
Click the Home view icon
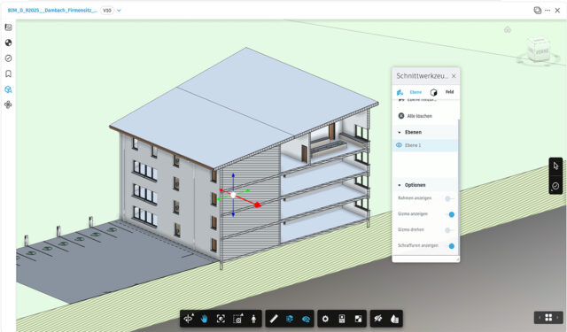[508, 29]
